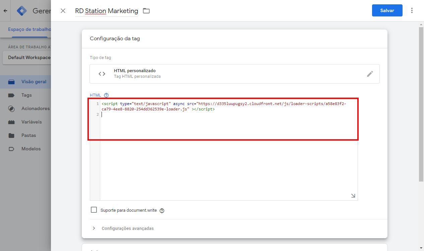Screen dimensions: 424x251
Task: Select the Acionadores sidebar icon
Action: tap(11, 108)
